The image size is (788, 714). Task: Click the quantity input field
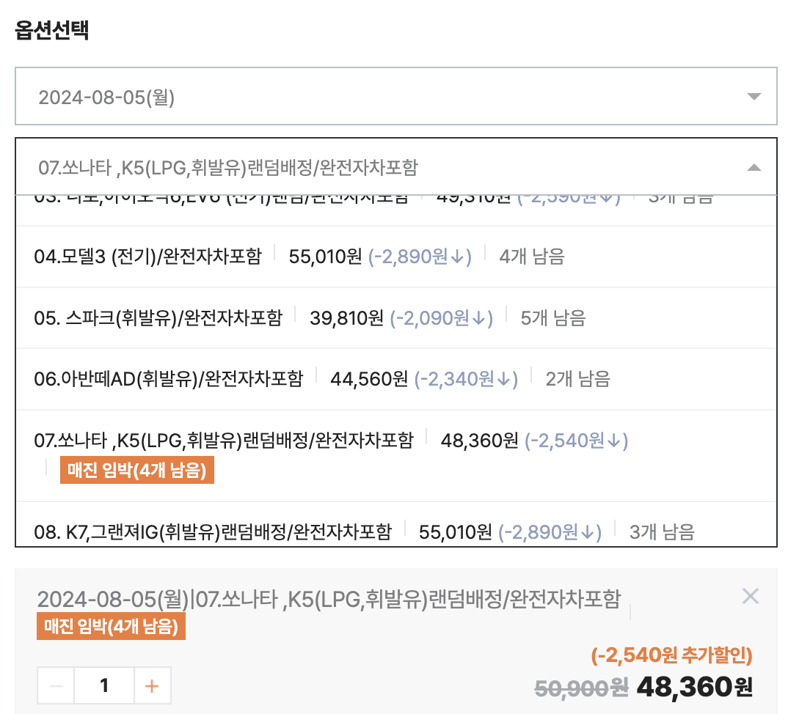click(x=104, y=686)
